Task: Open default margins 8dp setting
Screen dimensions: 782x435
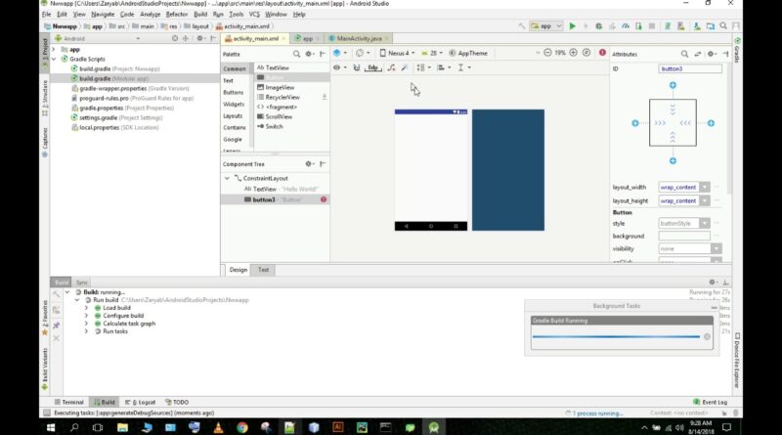Action: (373, 67)
